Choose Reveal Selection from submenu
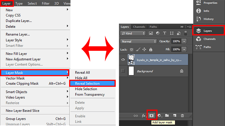Viewport: 225px width, 126px height. (x=93, y=83)
